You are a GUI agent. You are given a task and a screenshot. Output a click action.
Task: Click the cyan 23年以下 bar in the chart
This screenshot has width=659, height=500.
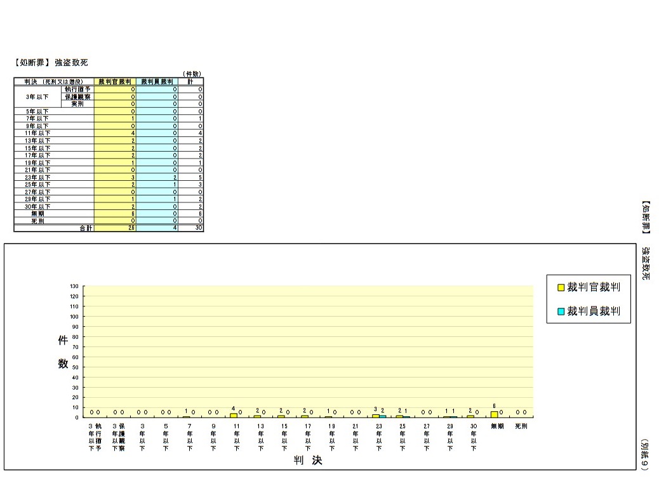tap(383, 416)
